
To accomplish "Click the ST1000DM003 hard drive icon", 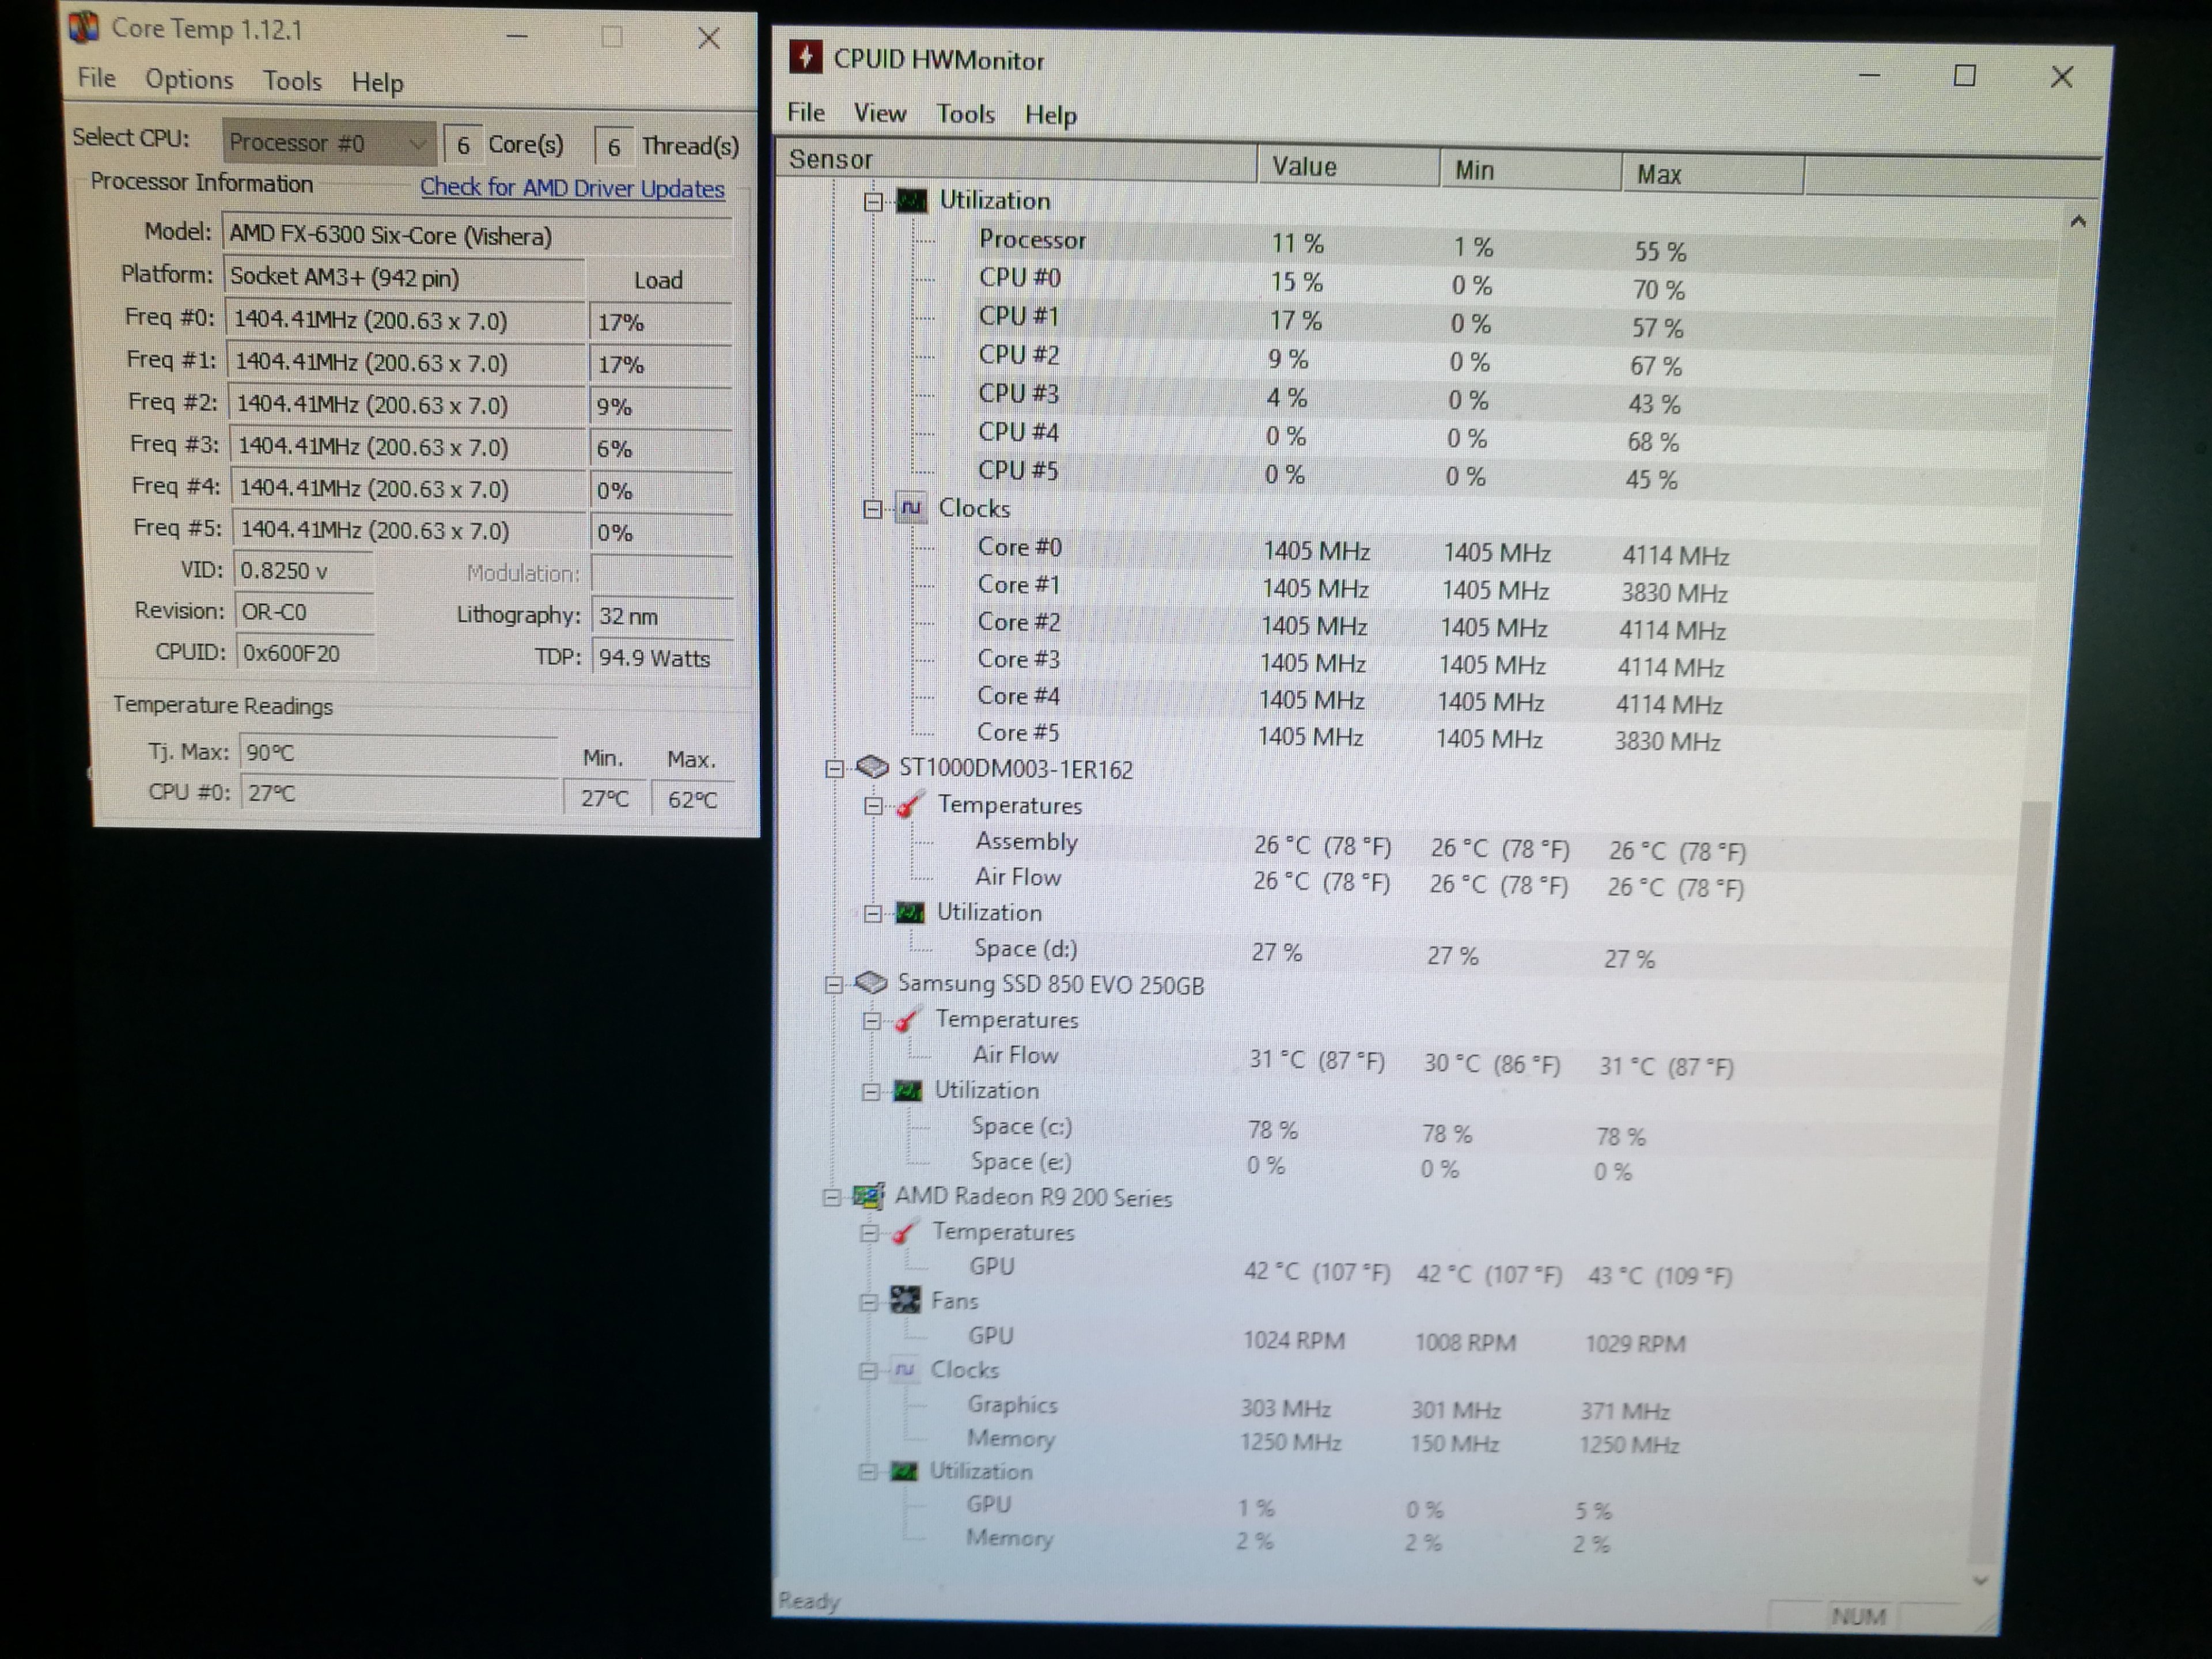I will coord(873,767).
